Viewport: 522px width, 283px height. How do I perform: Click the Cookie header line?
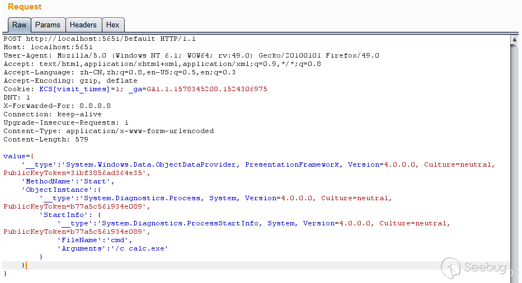coord(135,89)
